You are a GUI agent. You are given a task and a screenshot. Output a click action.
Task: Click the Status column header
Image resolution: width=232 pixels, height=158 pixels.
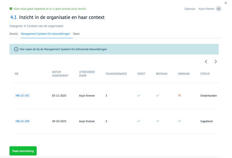(205, 74)
